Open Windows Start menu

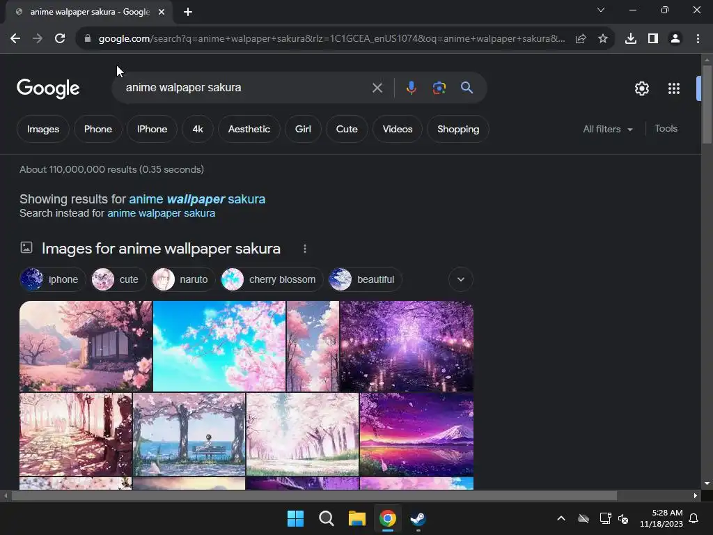click(295, 518)
